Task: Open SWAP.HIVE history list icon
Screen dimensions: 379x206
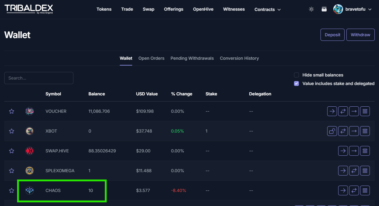Action: coord(365,151)
